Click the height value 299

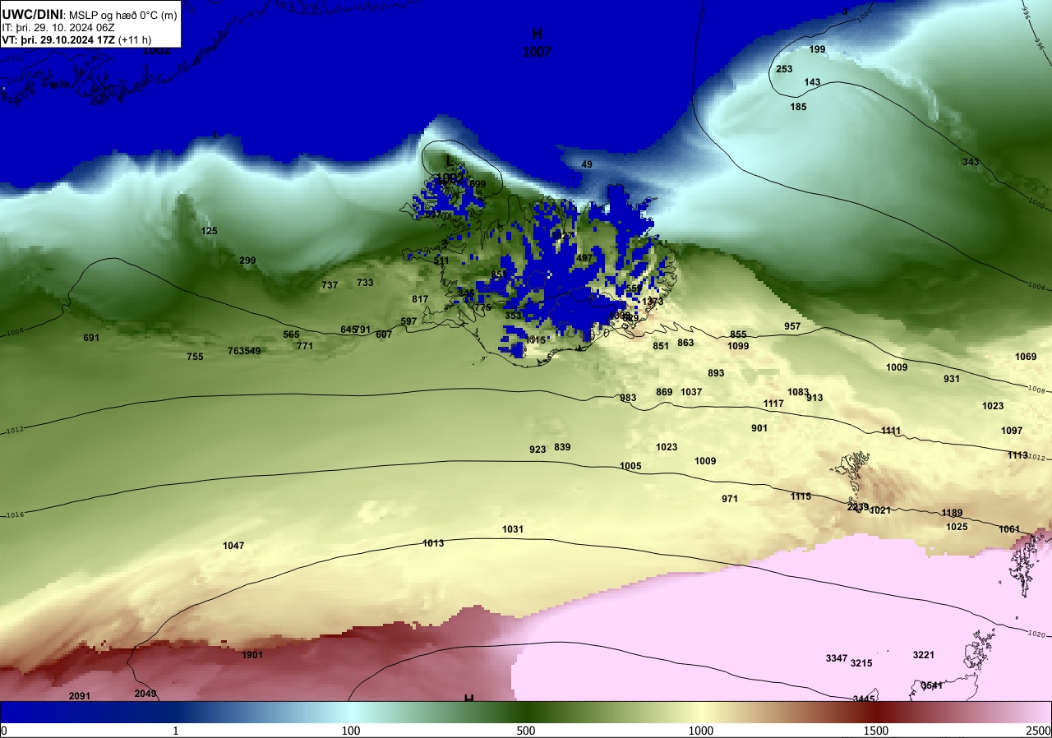click(247, 261)
